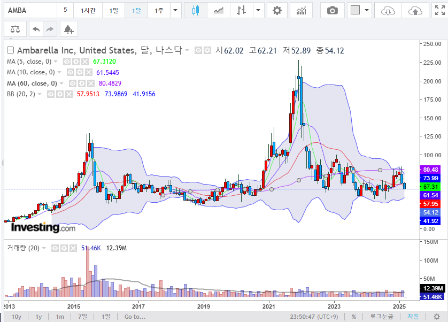Open the indicators icon on the toolbar

click(x=302, y=10)
